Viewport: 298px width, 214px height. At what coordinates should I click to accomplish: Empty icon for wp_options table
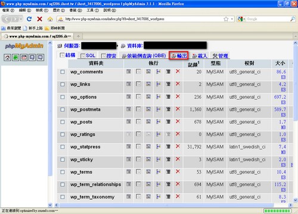(168, 97)
